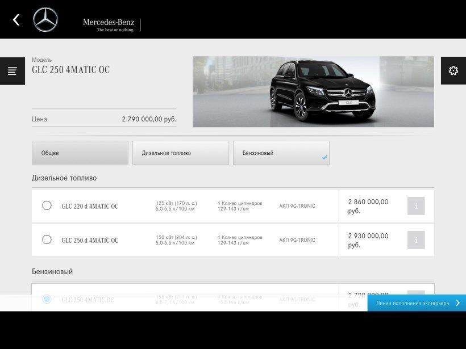The width and height of the screenshot is (466, 349).
Task: Go to Линии исполнения экстерьера
Action: 412,303
